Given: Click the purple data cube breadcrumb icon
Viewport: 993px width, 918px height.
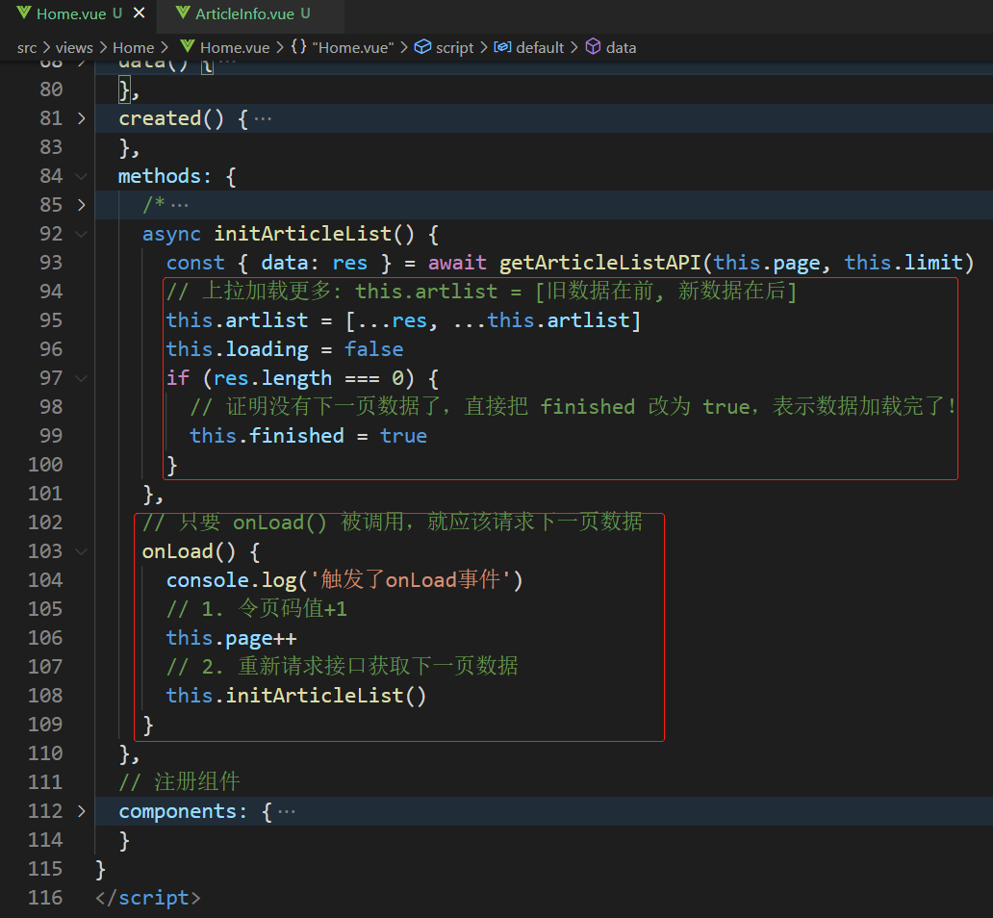Looking at the screenshot, I should point(593,47).
